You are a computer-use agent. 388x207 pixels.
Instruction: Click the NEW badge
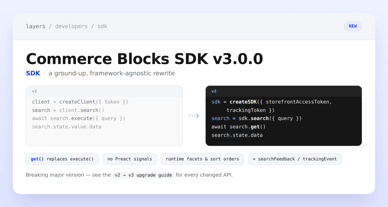point(353,26)
